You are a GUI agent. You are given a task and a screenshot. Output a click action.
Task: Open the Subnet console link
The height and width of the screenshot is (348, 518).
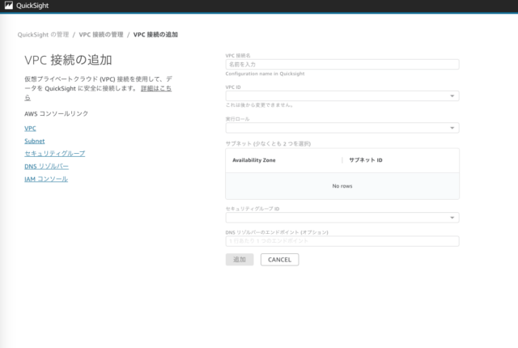(34, 141)
